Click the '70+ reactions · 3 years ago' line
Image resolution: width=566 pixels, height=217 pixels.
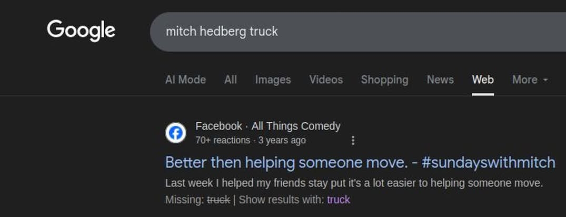pos(250,141)
